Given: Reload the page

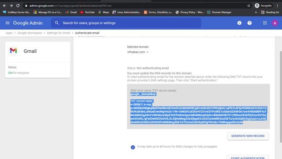Looking at the screenshot, I should pyautogui.click(x=18, y=6).
